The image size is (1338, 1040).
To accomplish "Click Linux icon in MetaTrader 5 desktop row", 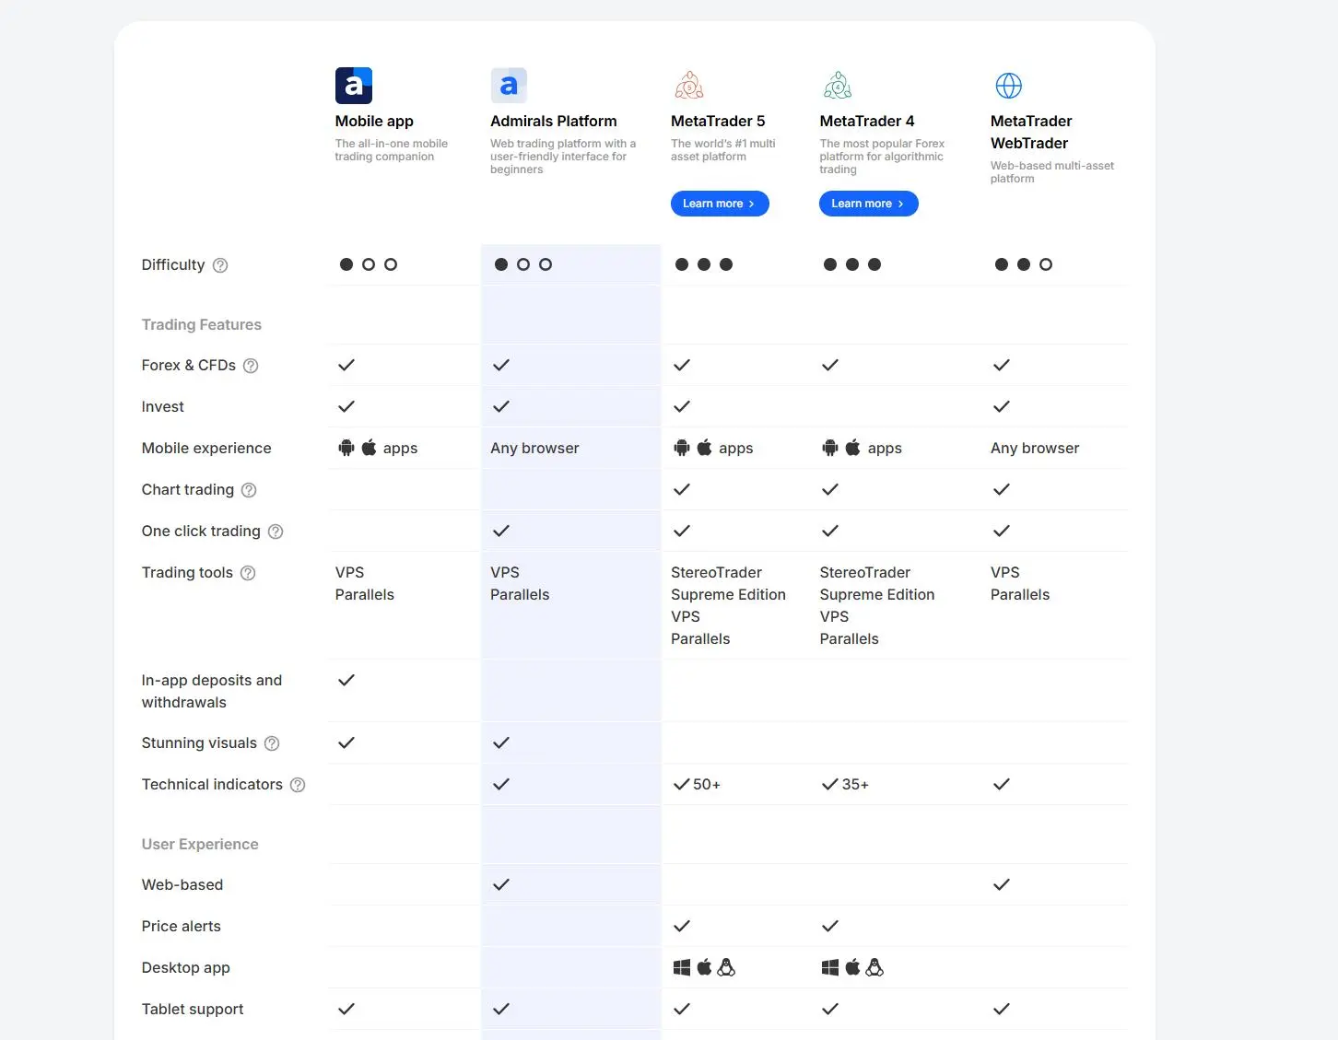I will click(x=726, y=967).
